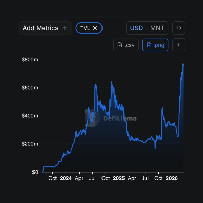
Task: Click the chart's highest peak at far right
Action: [x=183, y=64]
